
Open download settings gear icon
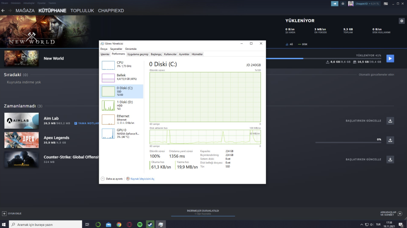[402, 21]
